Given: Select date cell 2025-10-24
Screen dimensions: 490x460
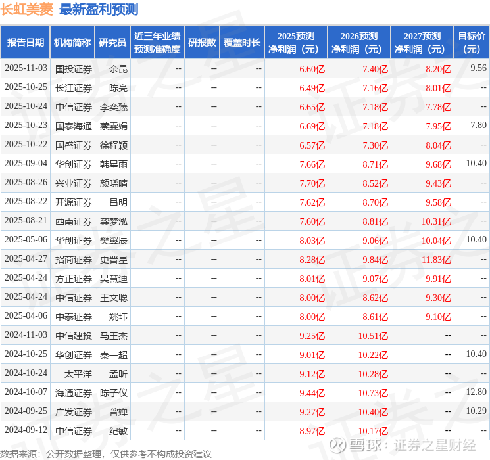Looking at the screenshot, I should click(26, 106).
